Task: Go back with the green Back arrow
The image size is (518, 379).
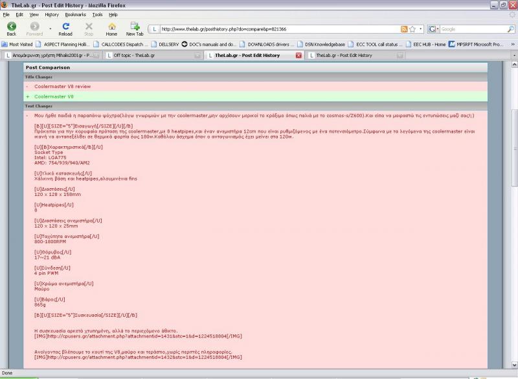Action: [x=12, y=29]
